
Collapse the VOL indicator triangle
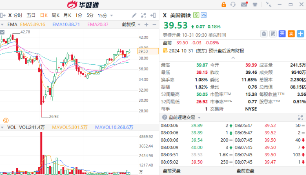[2, 127]
